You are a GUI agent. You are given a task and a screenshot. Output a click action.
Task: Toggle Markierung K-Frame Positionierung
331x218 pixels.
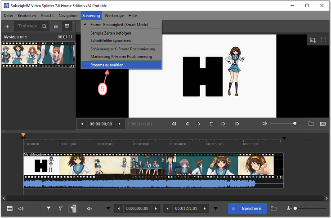tap(121, 57)
